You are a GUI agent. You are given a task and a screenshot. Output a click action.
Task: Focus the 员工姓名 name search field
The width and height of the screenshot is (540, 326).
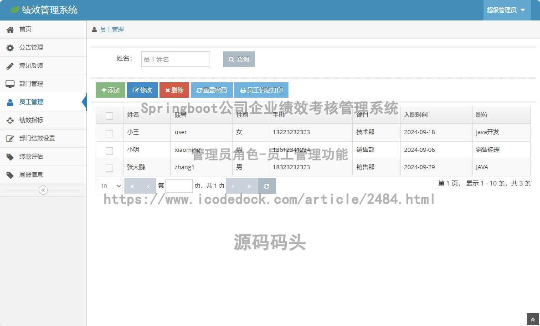pos(175,59)
